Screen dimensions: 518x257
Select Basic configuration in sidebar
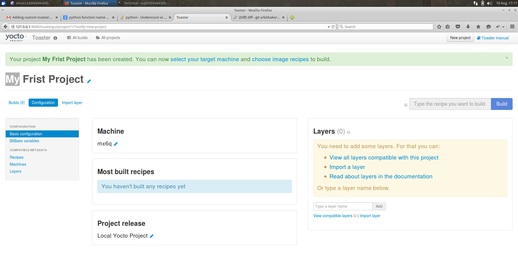[x=42, y=134]
